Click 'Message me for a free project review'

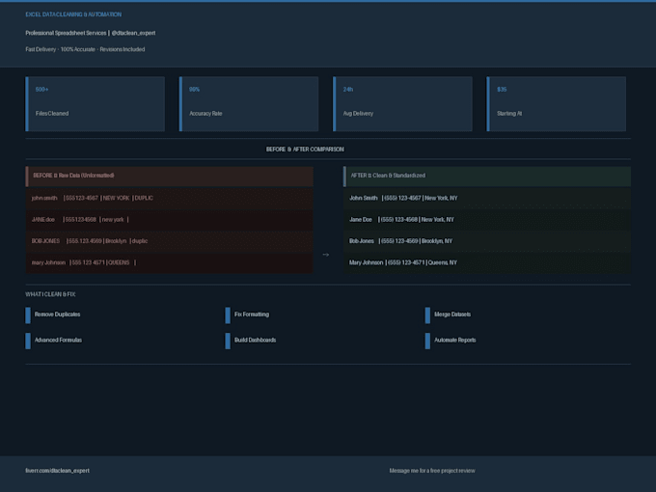(432, 471)
